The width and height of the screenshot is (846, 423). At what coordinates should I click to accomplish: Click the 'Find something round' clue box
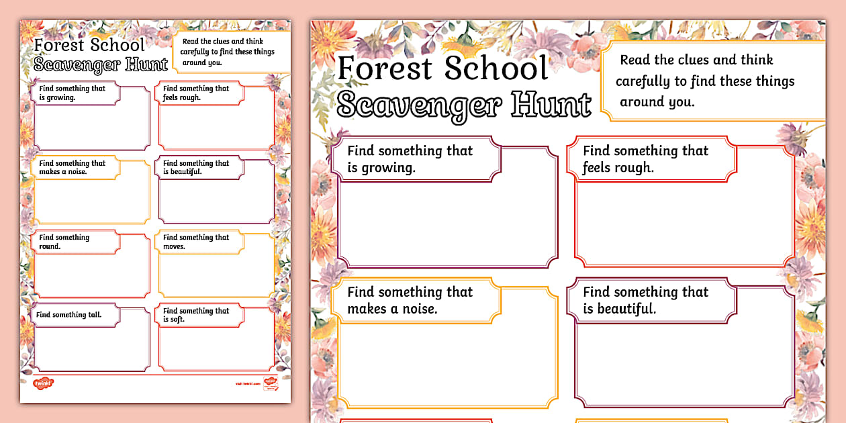[x=92, y=264]
